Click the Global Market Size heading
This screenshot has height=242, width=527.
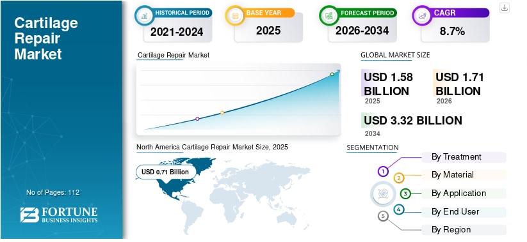(x=395, y=55)
